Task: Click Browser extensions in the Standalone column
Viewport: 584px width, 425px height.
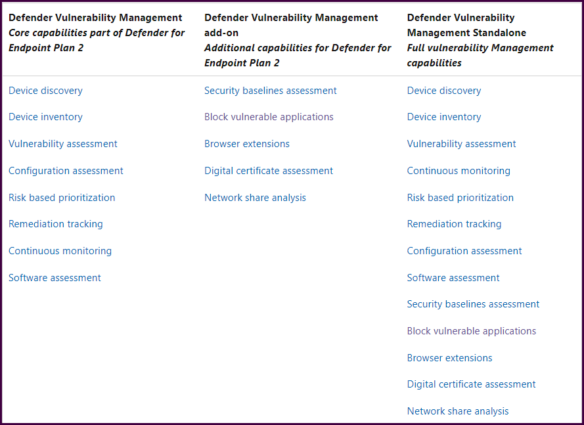Action: (x=449, y=357)
